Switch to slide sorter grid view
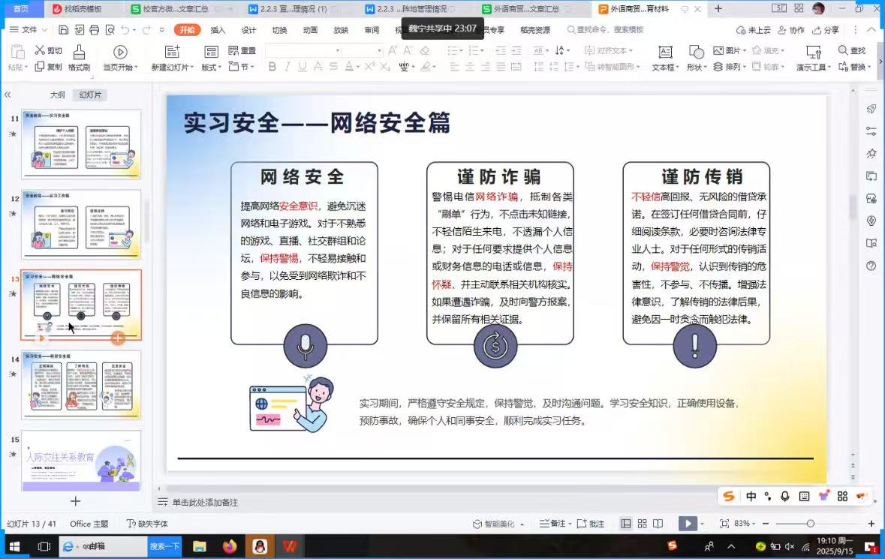Screen dimensions: 885x559 (642, 524)
